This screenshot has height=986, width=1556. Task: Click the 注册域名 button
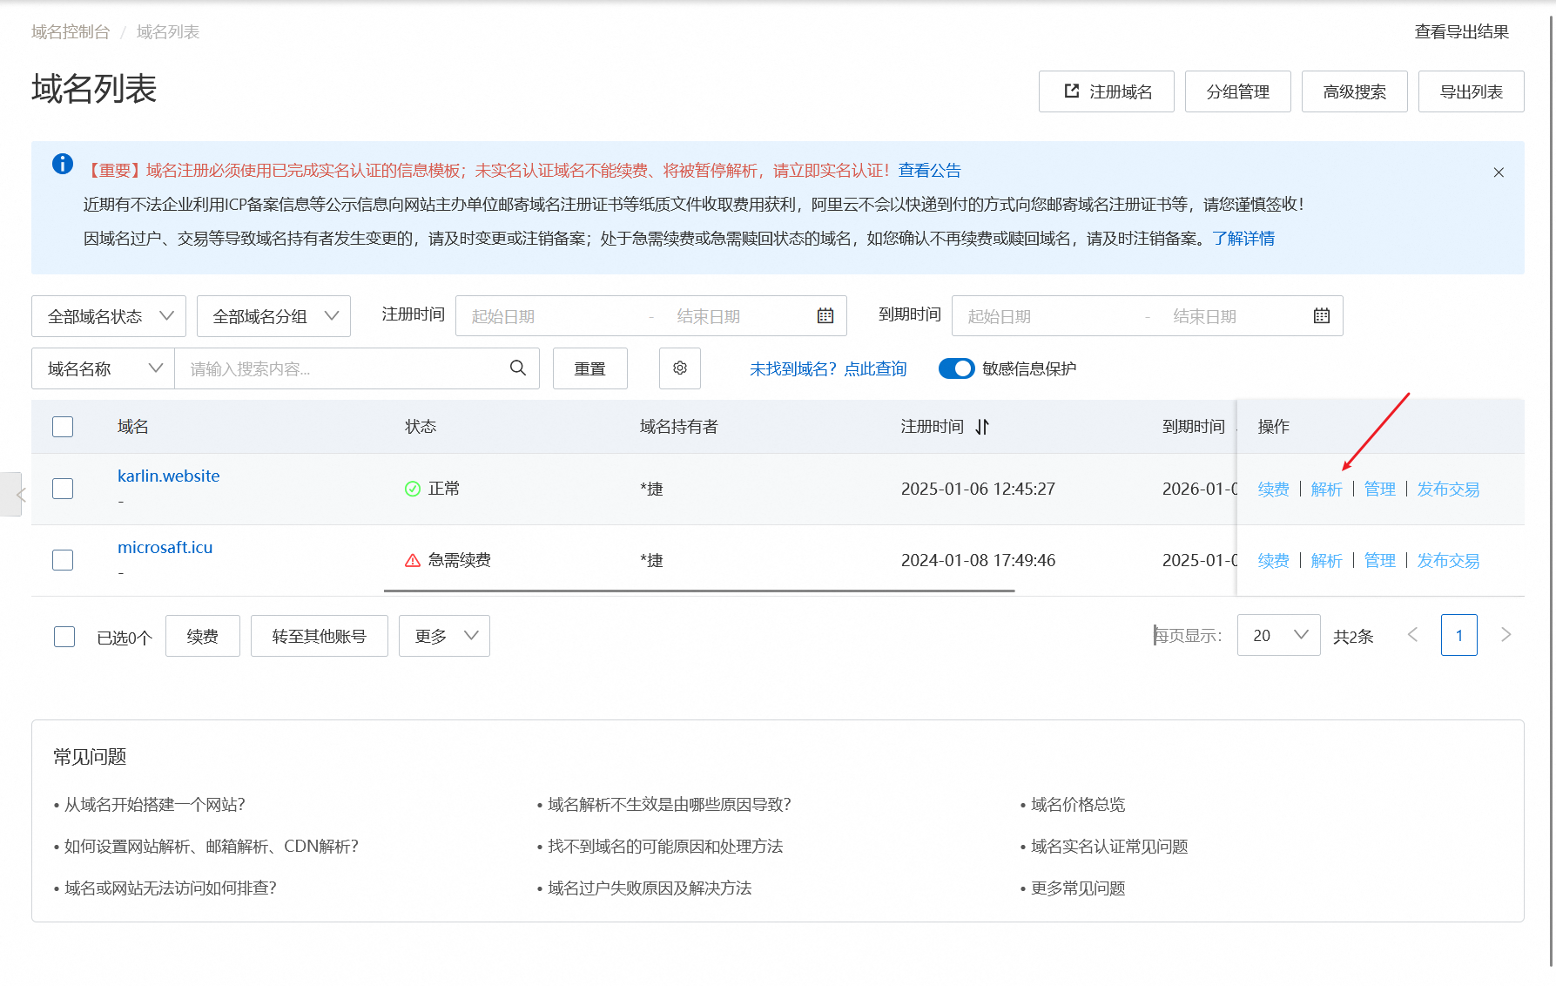pos(1107,91)
